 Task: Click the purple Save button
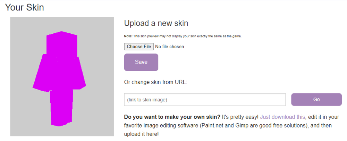click(x=141, y=62)
